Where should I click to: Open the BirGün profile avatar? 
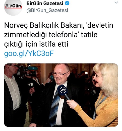pyautogui.click(x=13, y=7)
